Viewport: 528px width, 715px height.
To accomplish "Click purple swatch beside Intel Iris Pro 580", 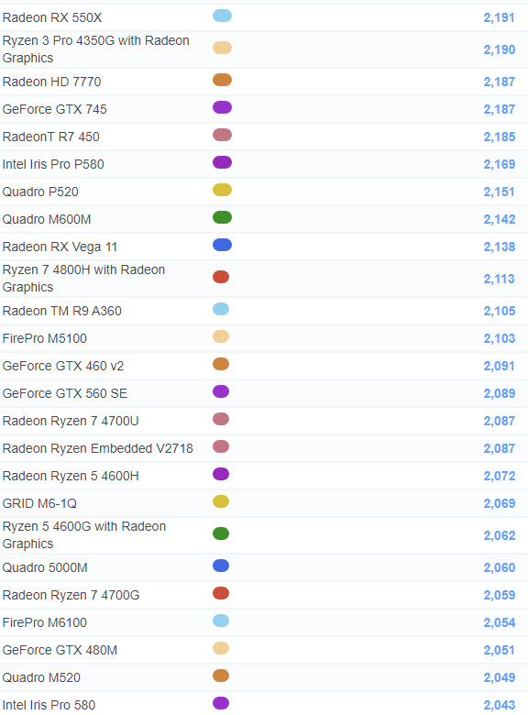I will tap(221, 703).
